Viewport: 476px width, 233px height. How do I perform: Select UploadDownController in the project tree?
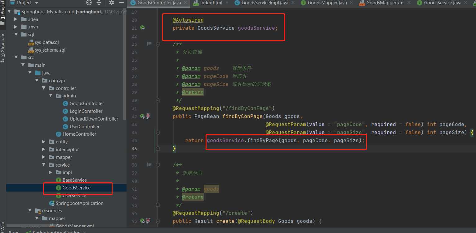click(94, 119)
